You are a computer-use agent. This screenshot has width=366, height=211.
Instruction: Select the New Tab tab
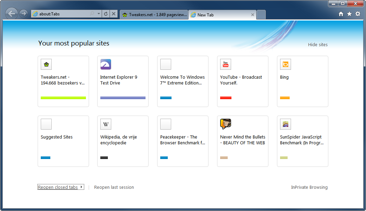pos(222,15)
